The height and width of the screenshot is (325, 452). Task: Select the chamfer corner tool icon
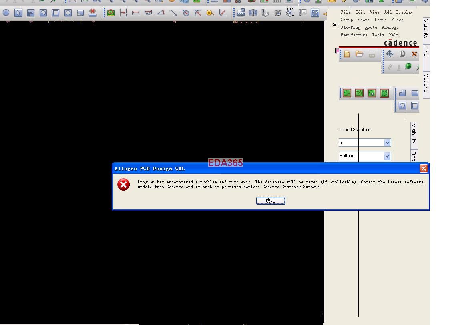click(223, 13)
